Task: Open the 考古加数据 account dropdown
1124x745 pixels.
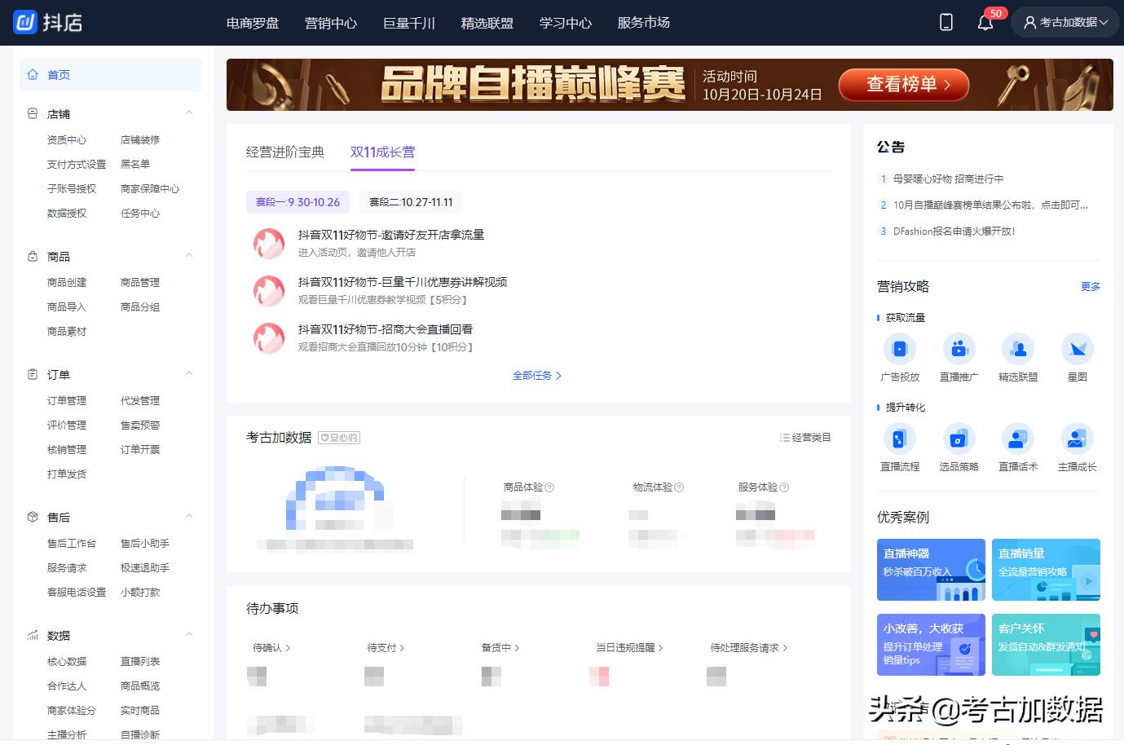Action: pyautogui.click(x=1066, y=23)
